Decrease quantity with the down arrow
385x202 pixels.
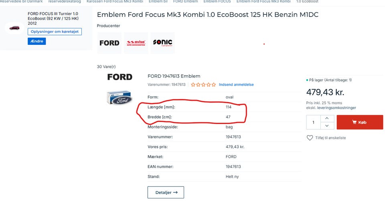tap(327, 126)
